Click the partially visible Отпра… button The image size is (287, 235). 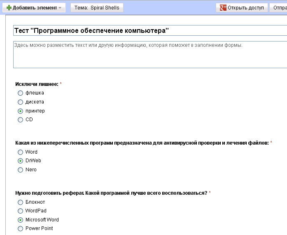click(278, 8)
